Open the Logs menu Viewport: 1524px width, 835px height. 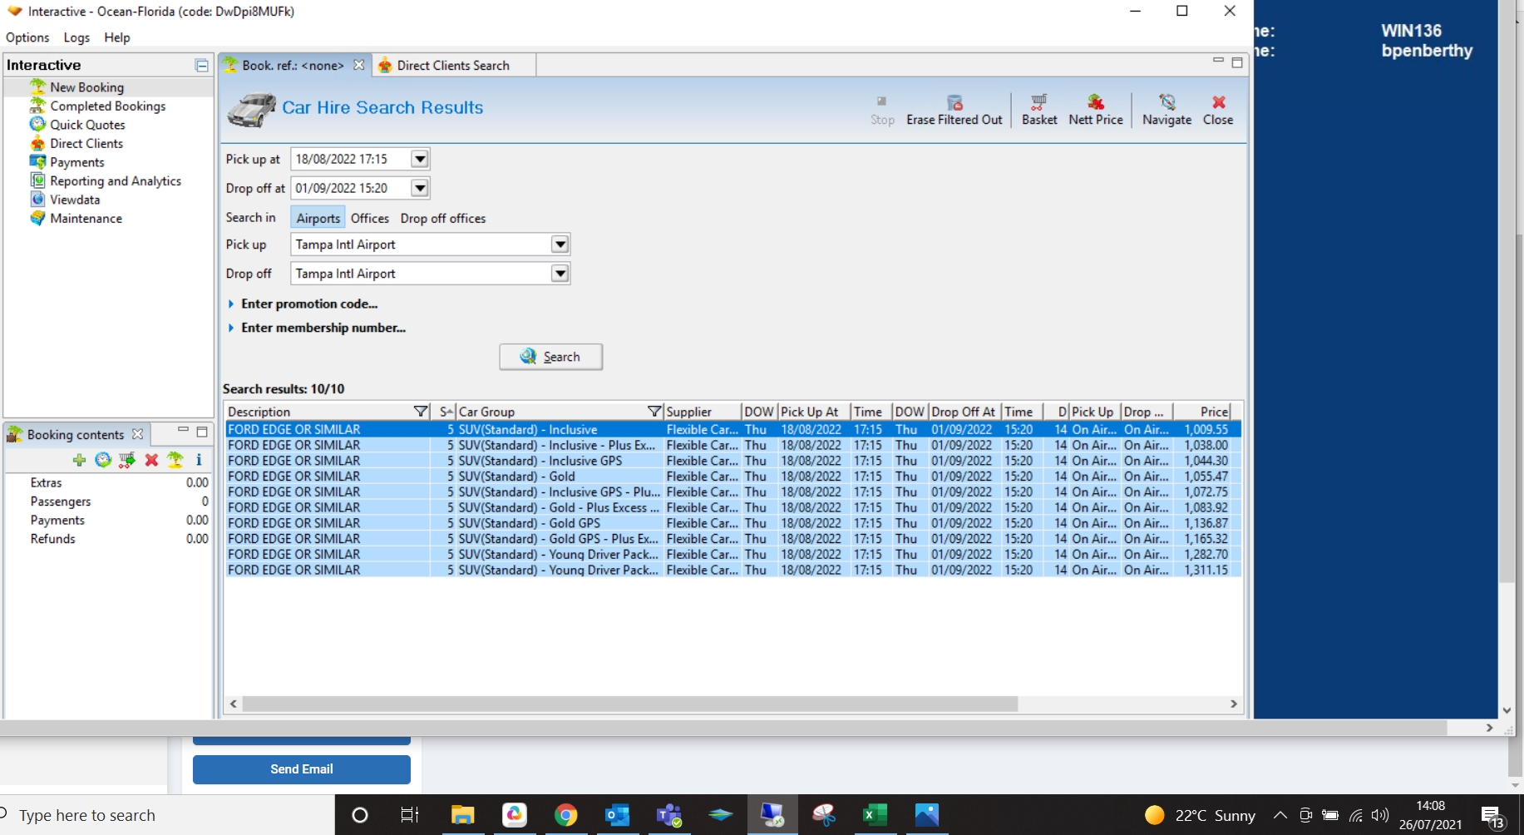(76, 37)
